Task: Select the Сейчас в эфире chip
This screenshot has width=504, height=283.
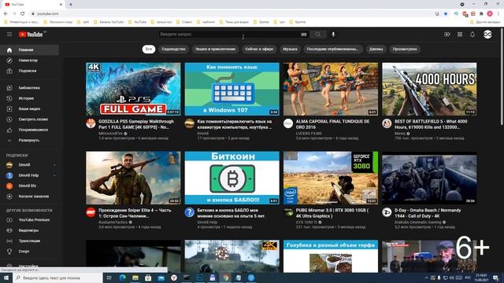Action: pyautogui.click(x=259, y=49)
